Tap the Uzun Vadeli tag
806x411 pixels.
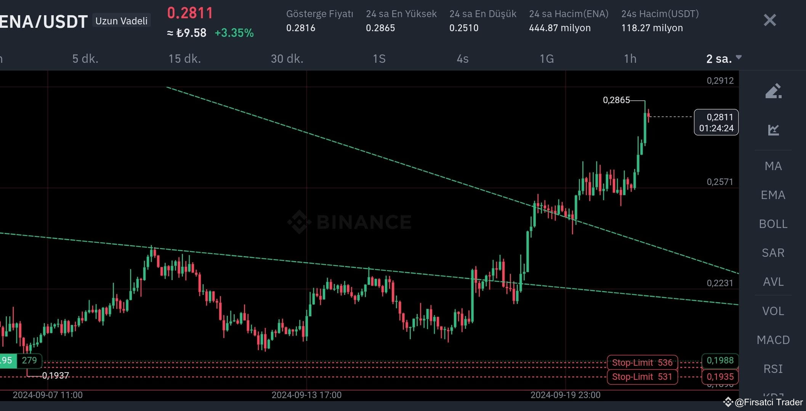pyautogui.click(x=122, y=21)
